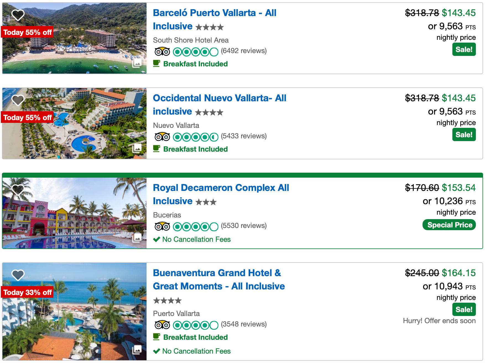This screenshot has height=363, width=485.
Task: View the 3548 reviews for Buenaventura
Action: click(244, 324)
